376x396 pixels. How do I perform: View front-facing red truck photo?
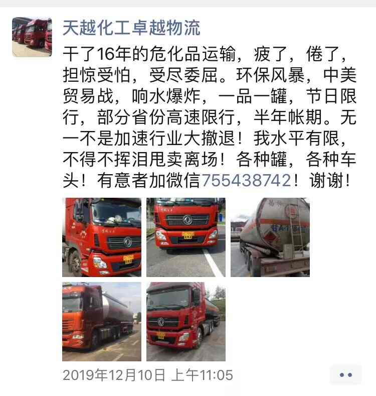click(186, 237)
